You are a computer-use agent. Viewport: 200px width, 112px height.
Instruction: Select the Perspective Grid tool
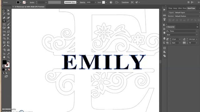(8, 38)
